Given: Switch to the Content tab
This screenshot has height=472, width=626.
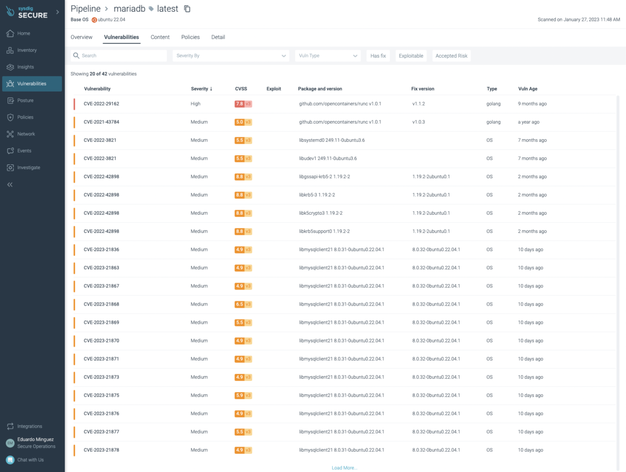Looking at the screenshot, I should point(160,37).
